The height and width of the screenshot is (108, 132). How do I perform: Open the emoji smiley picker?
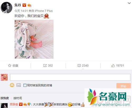pos(12,85)
